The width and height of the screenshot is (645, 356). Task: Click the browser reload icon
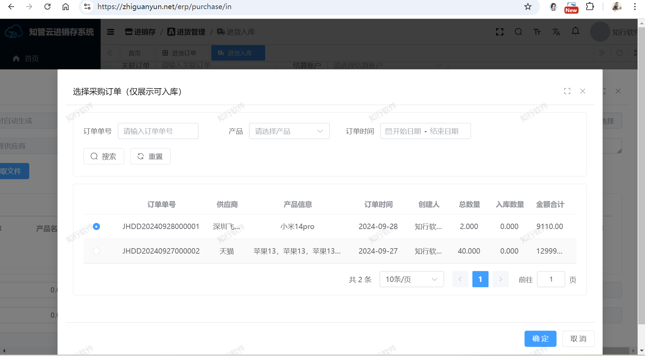coord(47,7)
